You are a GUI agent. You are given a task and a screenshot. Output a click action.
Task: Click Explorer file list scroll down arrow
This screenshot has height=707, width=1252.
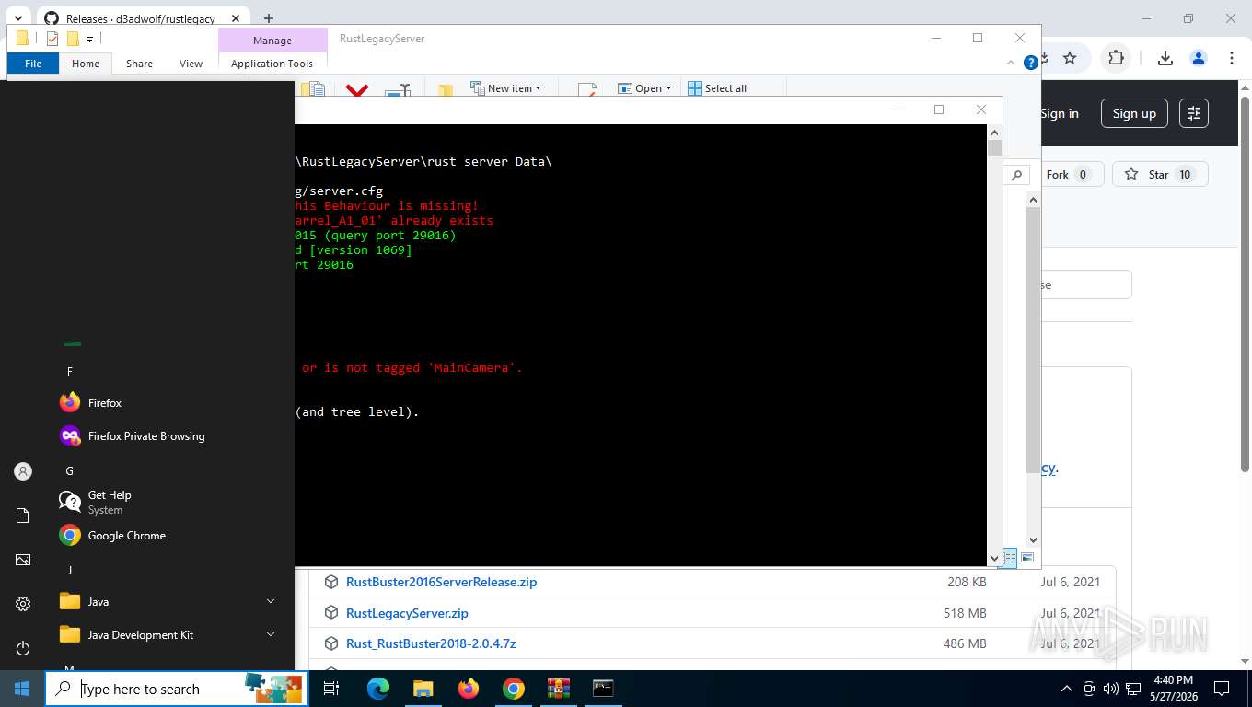point(1033,540)
